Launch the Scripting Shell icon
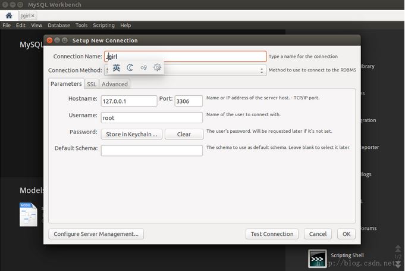This screenshot has height=271, width=405. [317, 258]
